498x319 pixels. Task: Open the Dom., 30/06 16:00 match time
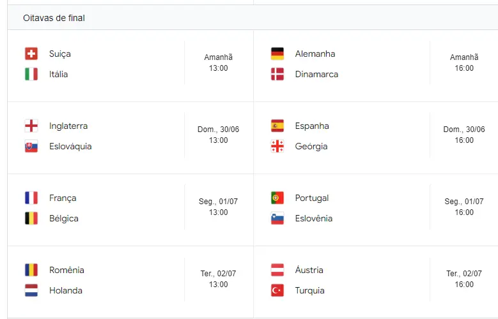pos(464,135)
